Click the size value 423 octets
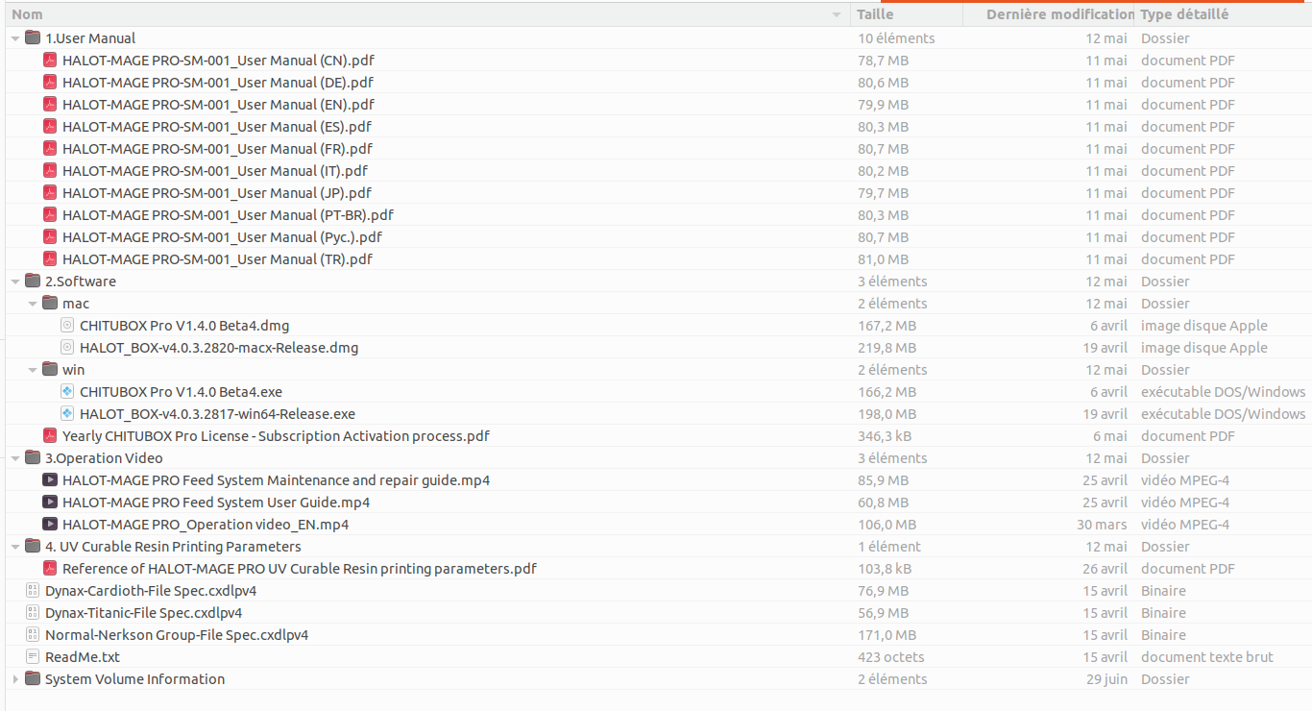The image size is (1312, 711). (x=891, y=657)
